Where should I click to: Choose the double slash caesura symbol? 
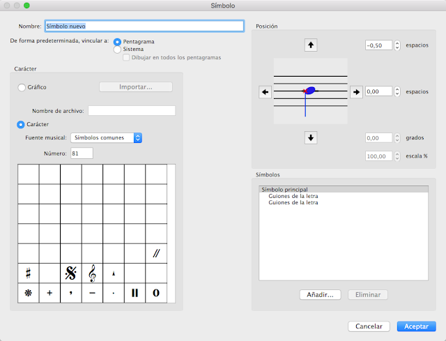pos(156,254)
